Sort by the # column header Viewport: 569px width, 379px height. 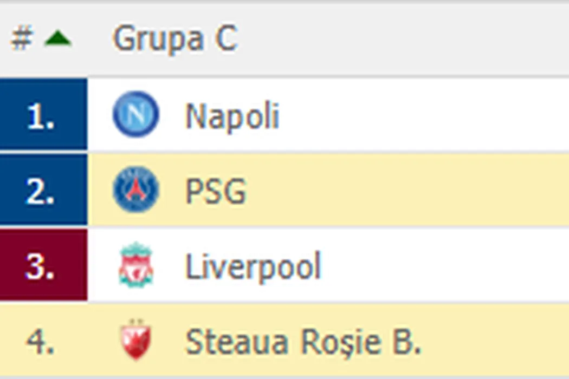21,39
